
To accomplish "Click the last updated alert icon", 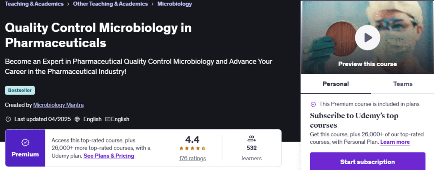I will point(8,119).
